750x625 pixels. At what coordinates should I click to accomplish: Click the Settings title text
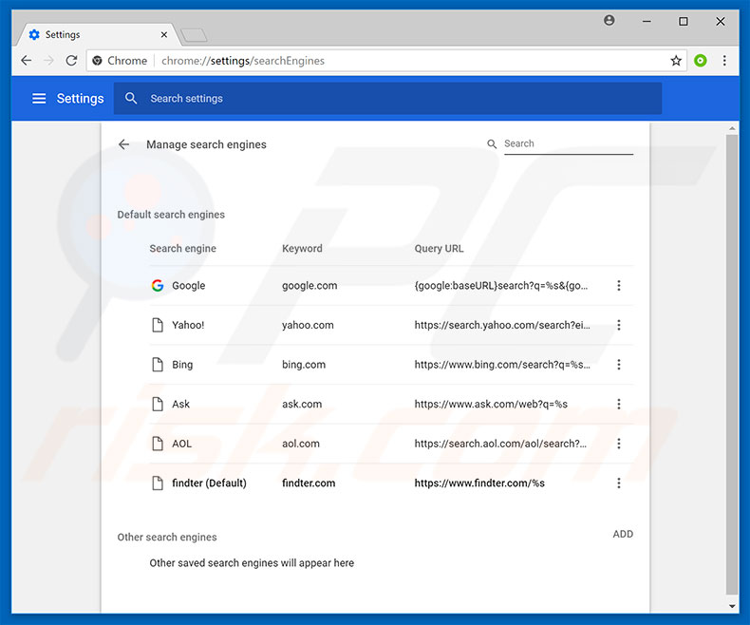(x=80, y=99)
